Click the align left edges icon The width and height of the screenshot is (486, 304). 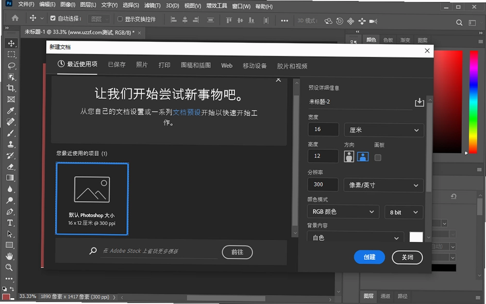click(174, 20)
